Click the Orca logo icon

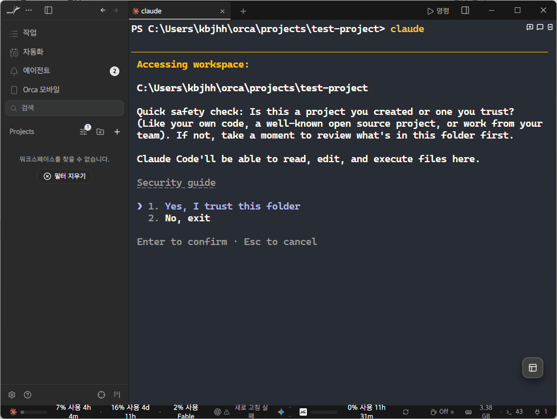tap(13, 10)
